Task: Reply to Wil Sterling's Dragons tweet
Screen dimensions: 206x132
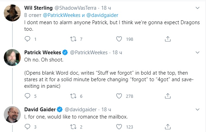Action: [27, 39]
